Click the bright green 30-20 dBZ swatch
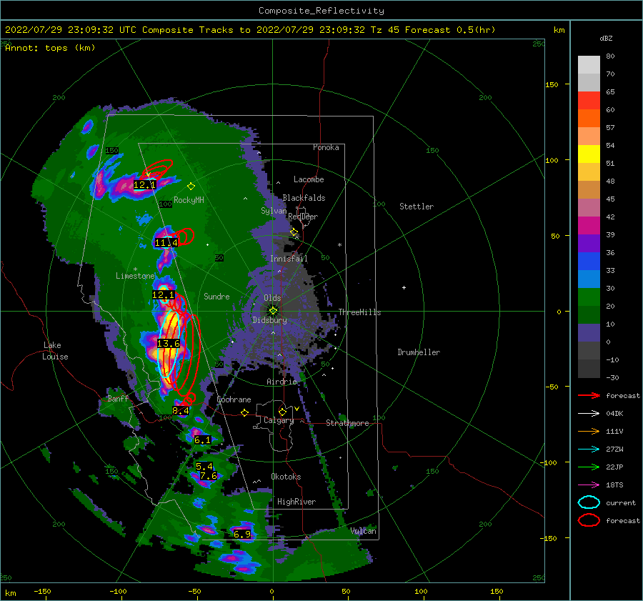Viewport: 643px width, 601px height. [x=589, y=297]
